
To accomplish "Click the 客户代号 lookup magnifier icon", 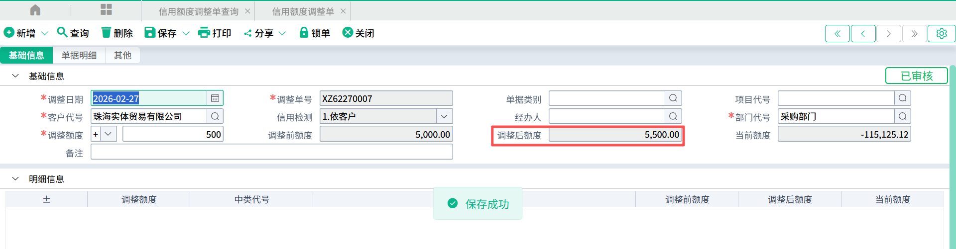I will 215,116.
